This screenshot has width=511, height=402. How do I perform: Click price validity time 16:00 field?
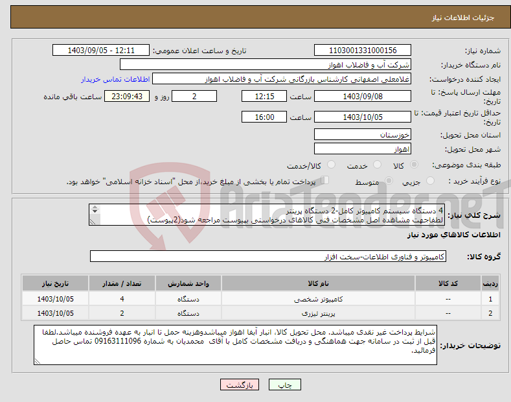pyautogui.click(x=264, y=117)
